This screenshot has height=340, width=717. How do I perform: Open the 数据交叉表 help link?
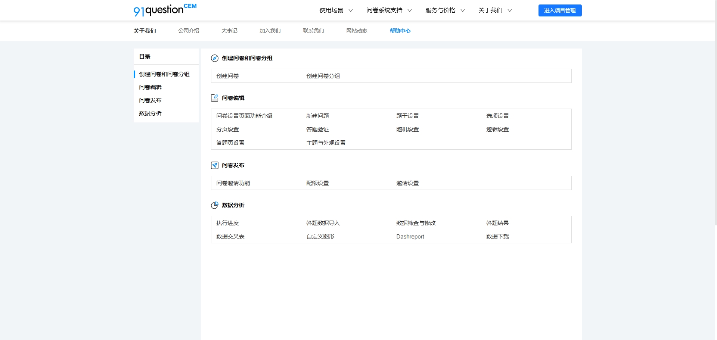230,237
